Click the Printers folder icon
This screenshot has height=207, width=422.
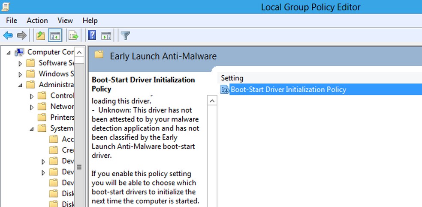coord(42,117)
